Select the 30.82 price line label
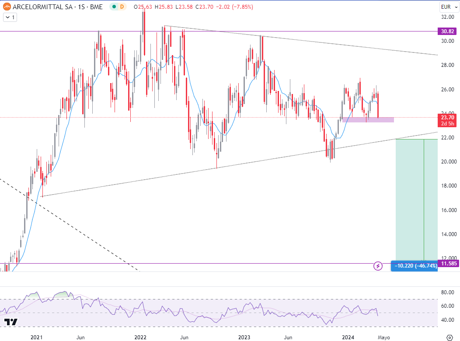Viewport: 460px width, 341px height. 447,31
